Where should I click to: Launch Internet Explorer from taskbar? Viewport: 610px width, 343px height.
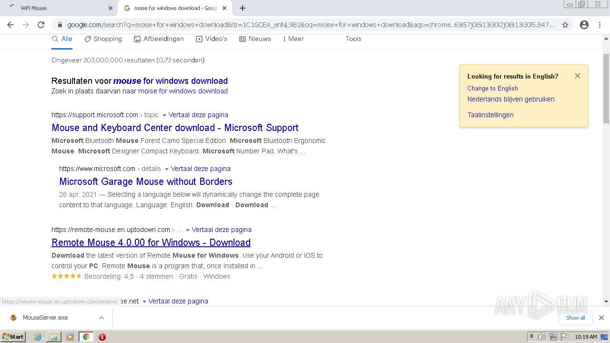tap(38, 337)
